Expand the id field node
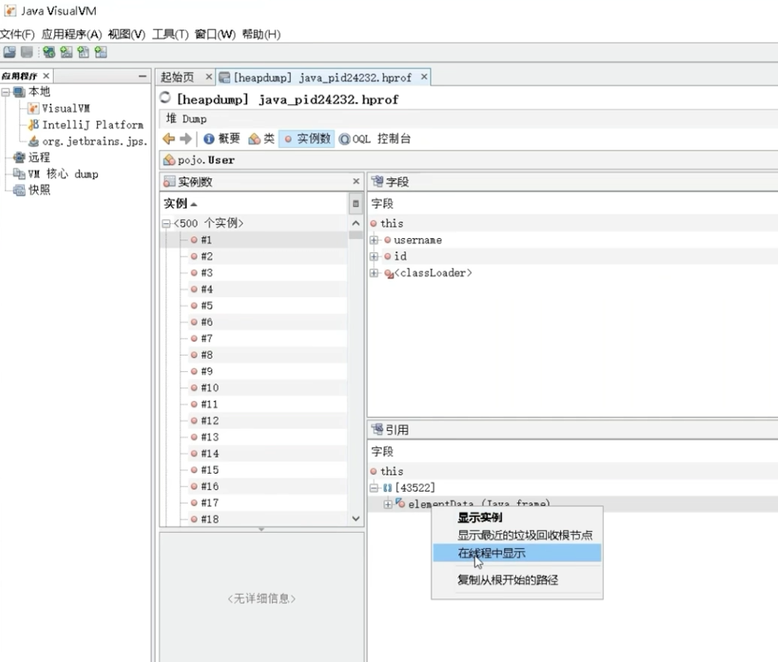This screenshot has width=778, height=662. [374, 257]
